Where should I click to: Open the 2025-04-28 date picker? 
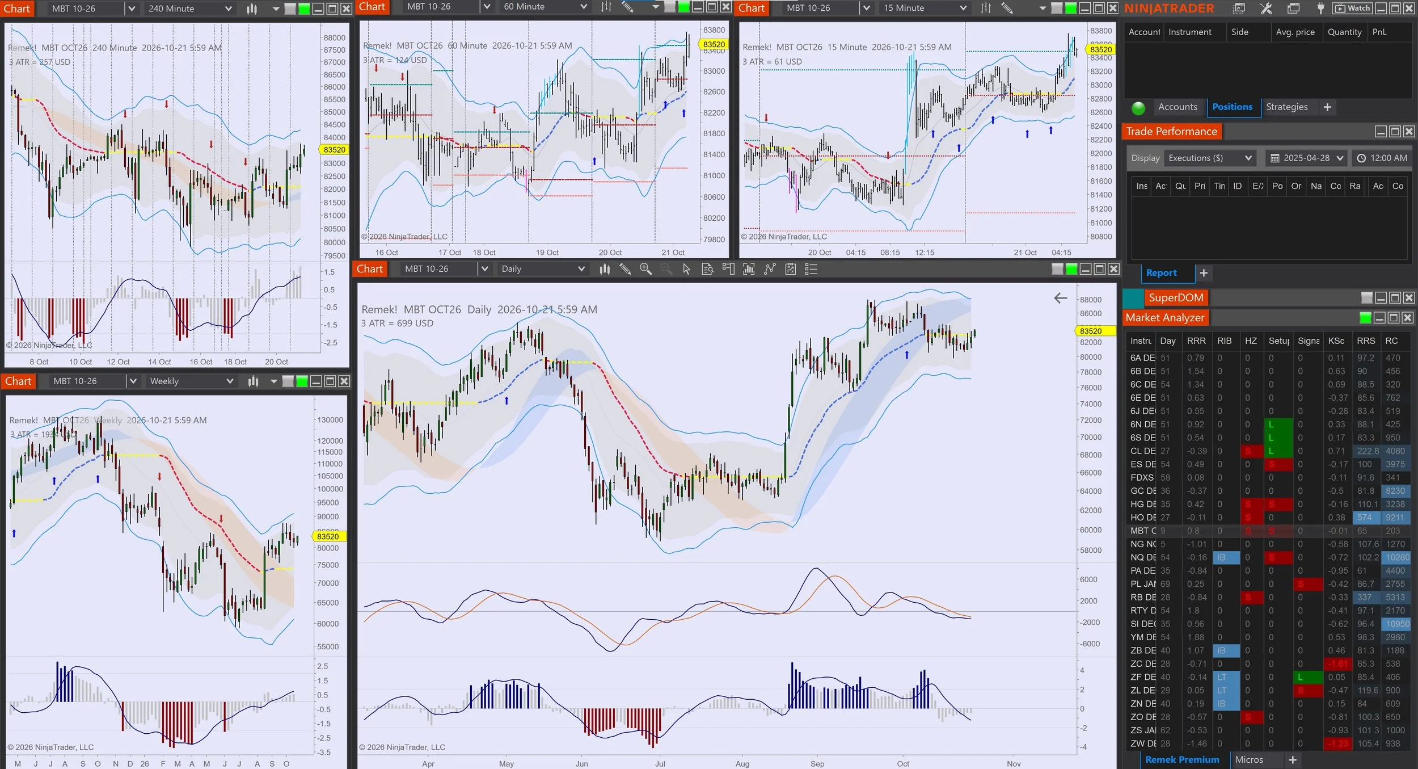tap(1307, 158)
